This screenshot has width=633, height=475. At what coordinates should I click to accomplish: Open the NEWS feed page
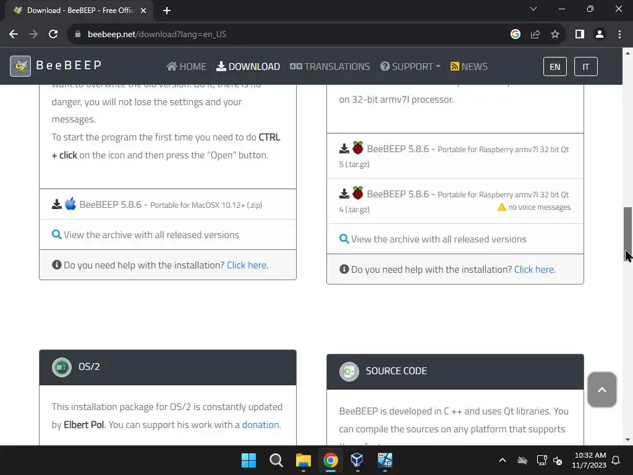click(469, 66)
